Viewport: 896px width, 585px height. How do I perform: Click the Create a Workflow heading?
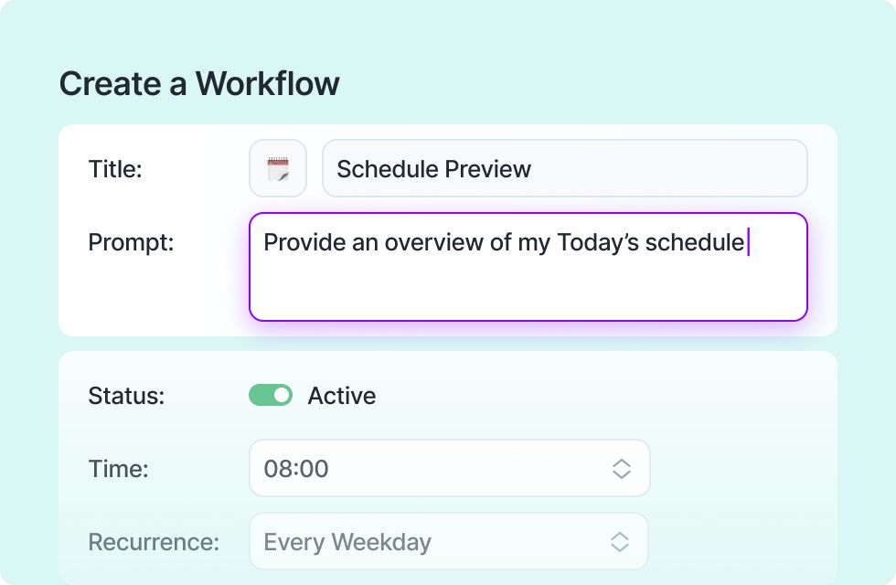(199, 83)
